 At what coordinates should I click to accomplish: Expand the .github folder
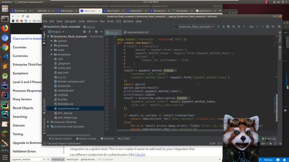tap(51, 41)
